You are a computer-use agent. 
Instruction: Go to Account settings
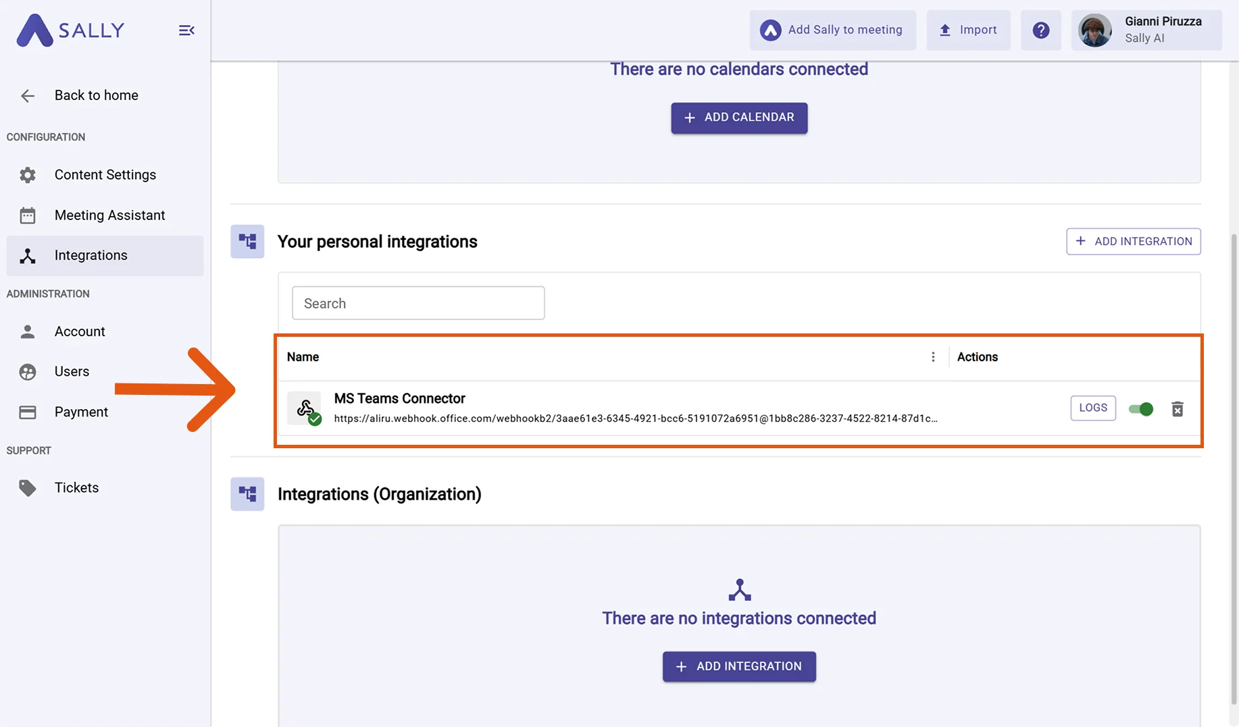click(105, 331)
